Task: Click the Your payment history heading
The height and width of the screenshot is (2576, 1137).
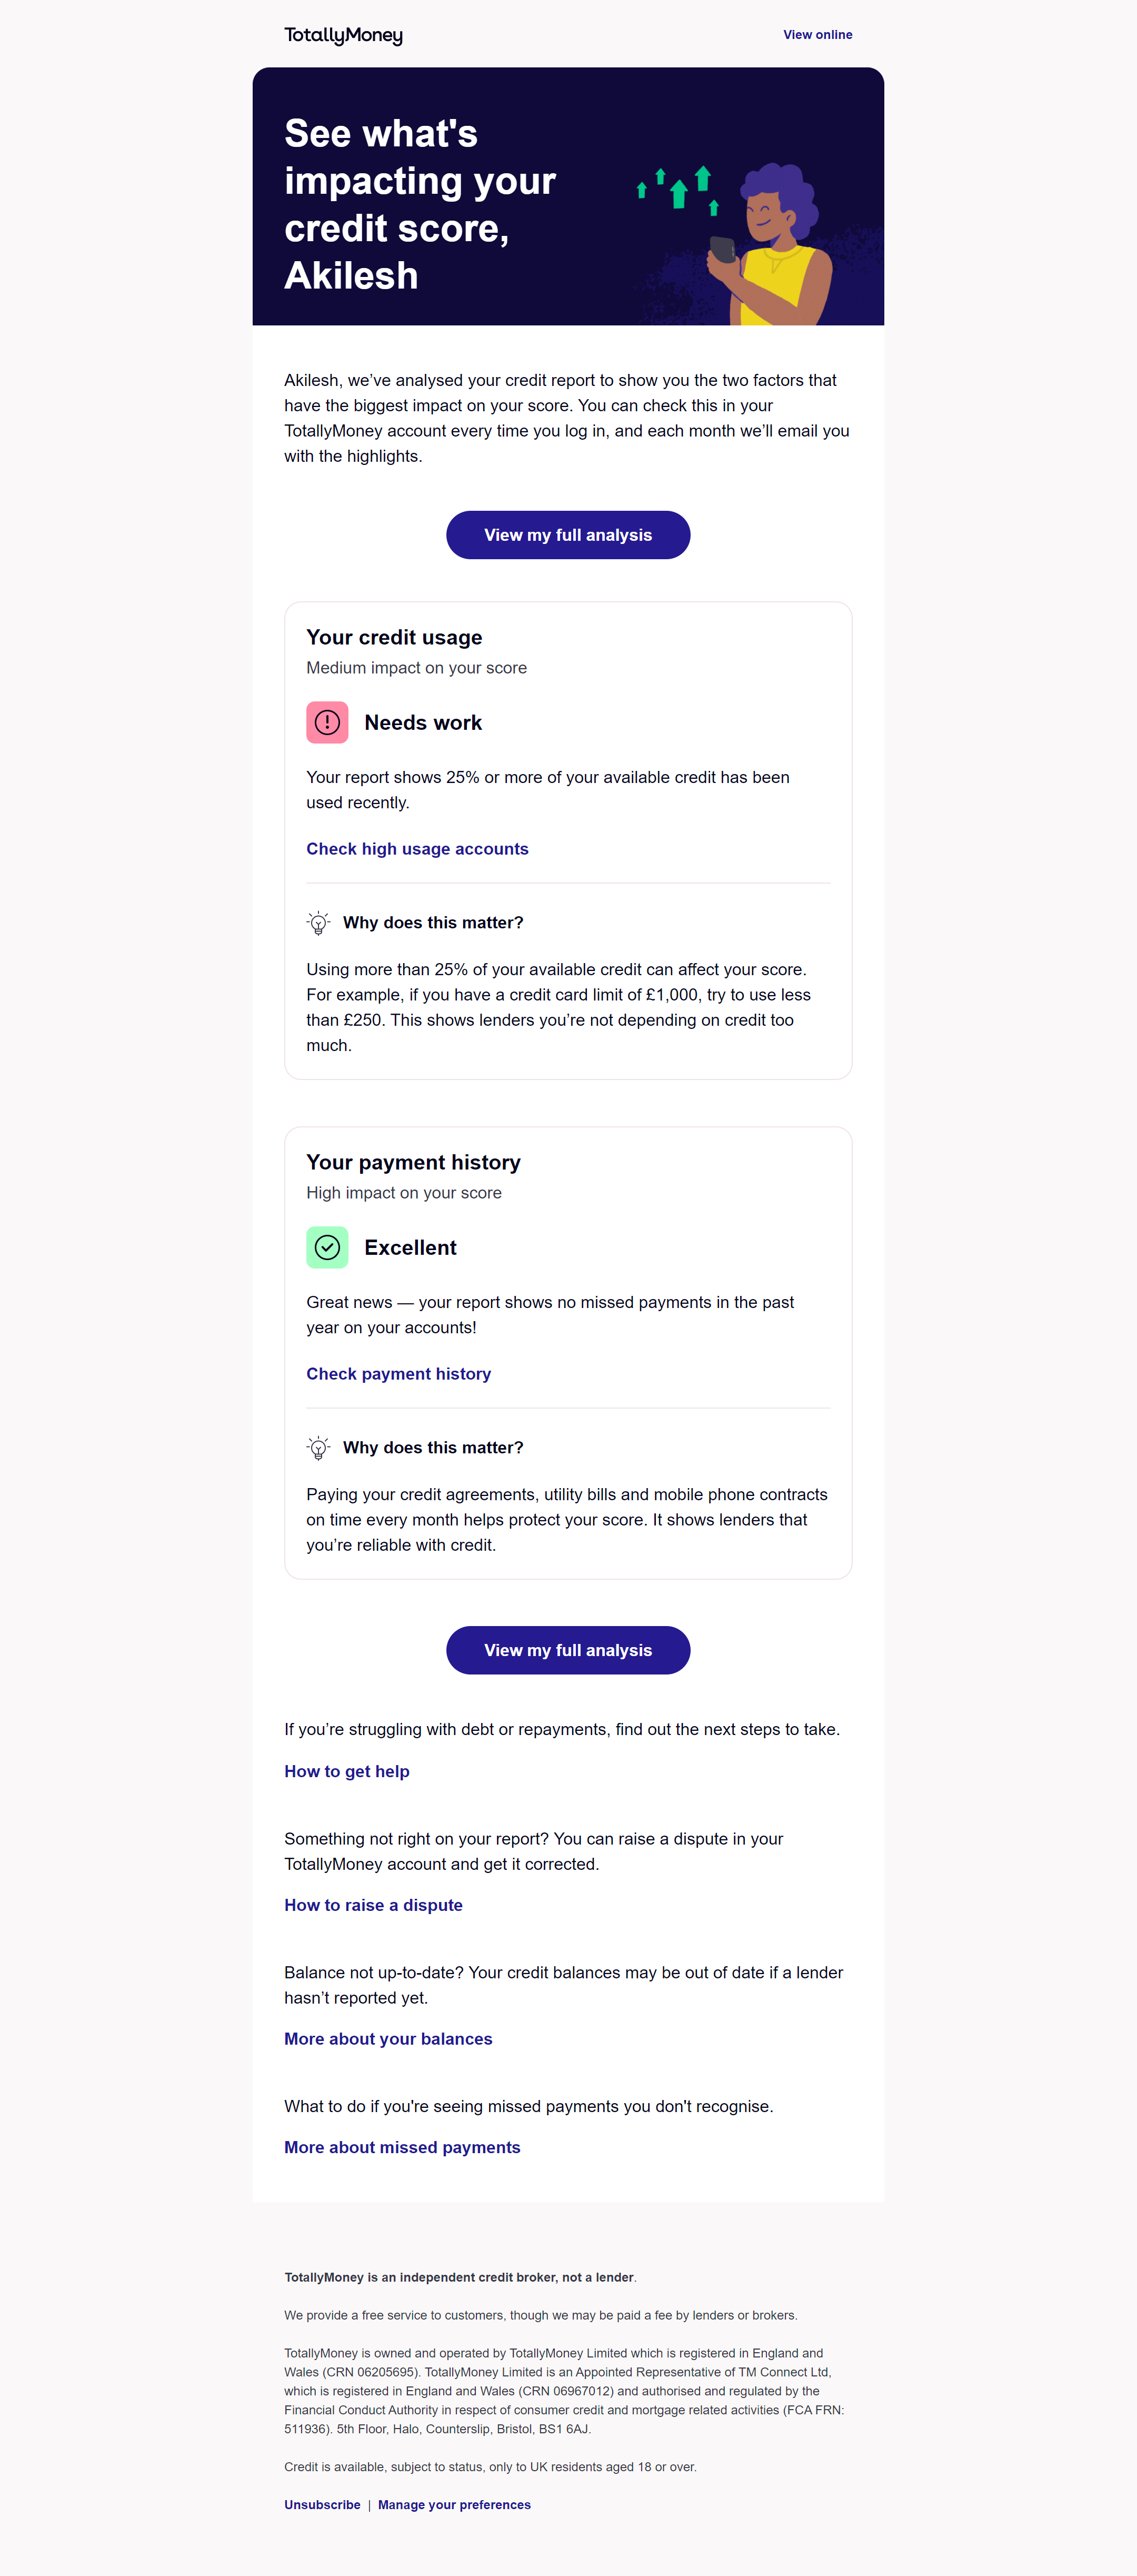Action: click(x=413, y=1162)
